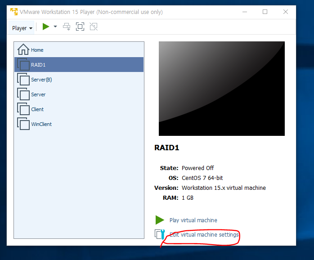
Task: Open the Player menu
Action: [22, 28]
